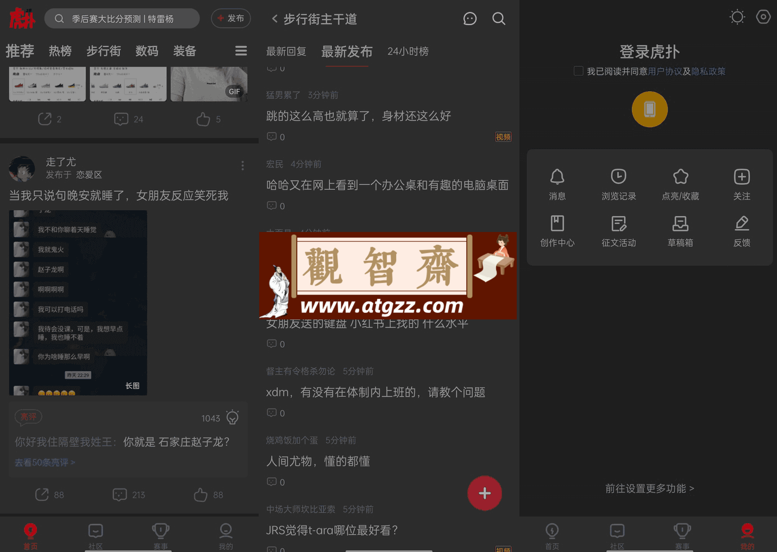777x552 pixels.
Task: Open the 草稿箱 drafts box
Action: pyautogui.click(x=680, y=231)
